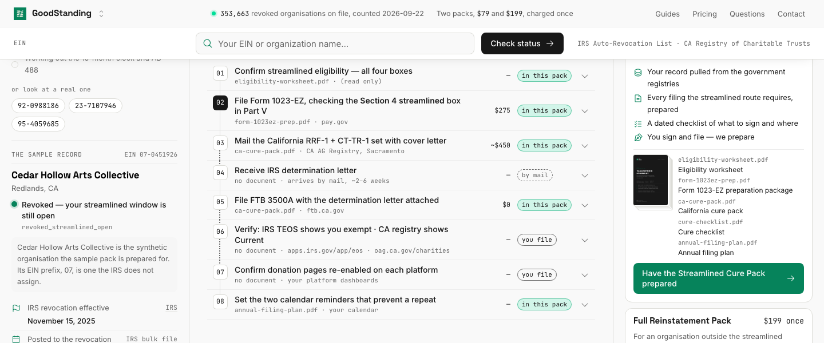
Task: Expand step 04 Receive IRS determination letter
Action: (x=585, y=176)
